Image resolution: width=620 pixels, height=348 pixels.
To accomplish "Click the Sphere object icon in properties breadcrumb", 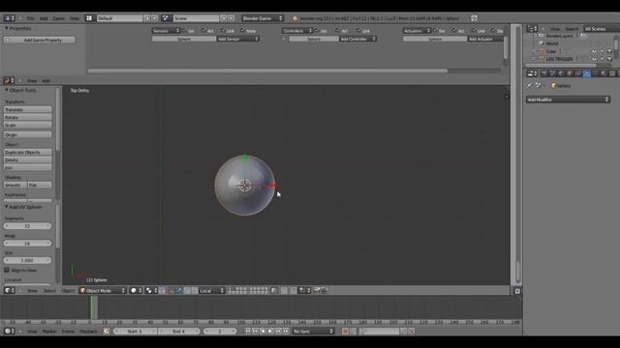I will click(x=553, y=86).
